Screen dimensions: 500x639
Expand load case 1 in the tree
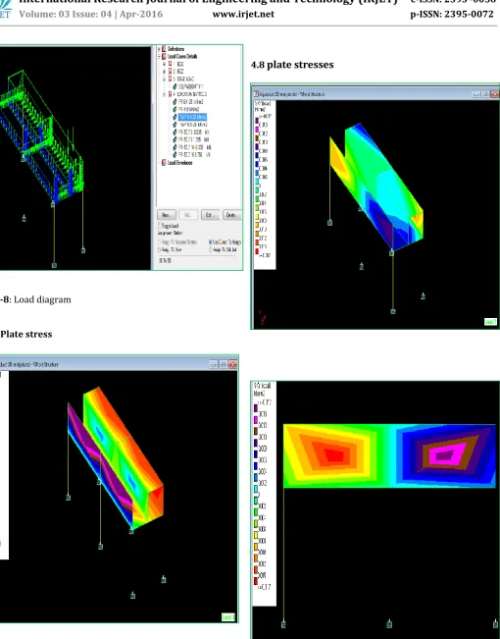click(164, 64)
